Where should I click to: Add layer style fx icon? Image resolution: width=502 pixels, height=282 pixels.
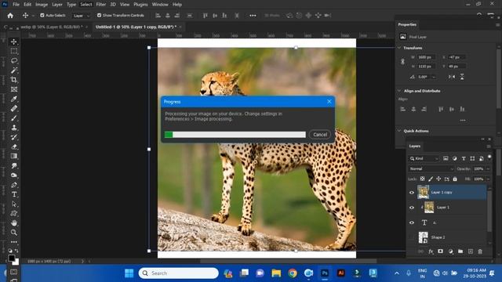(x=431, y=251)
